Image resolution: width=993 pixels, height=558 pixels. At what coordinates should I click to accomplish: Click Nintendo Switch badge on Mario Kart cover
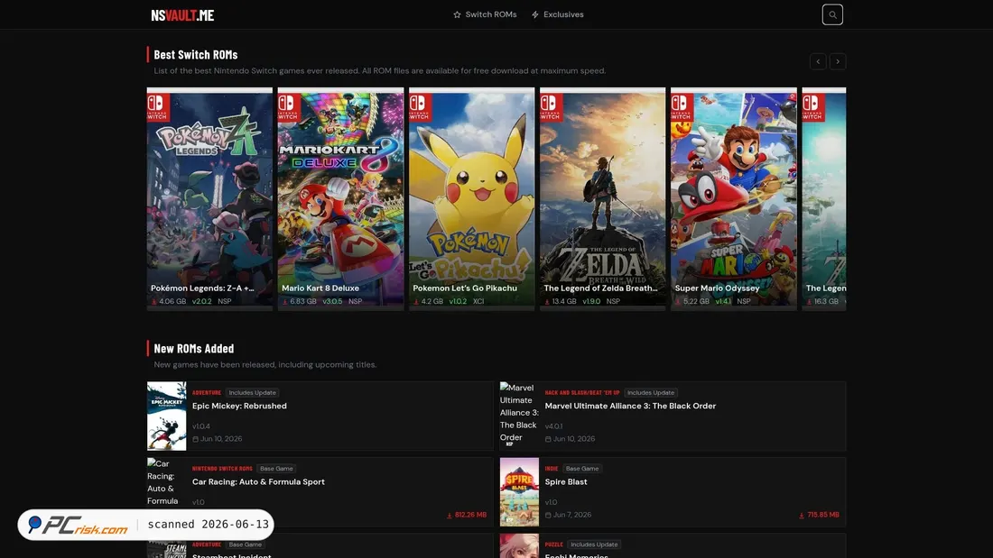pyautogui.click(x=289, y=107)
